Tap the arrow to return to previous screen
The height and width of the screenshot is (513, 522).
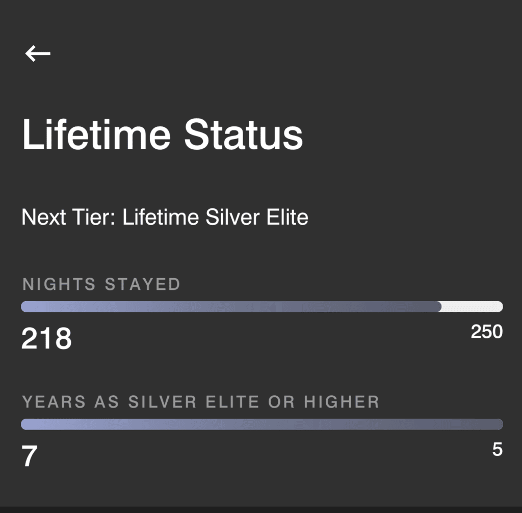pyautogui.click(x=38, y=52)
